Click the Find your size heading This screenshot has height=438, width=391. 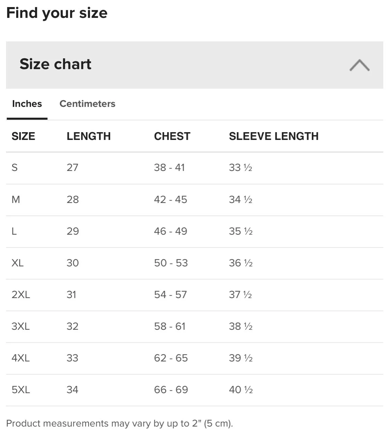coord(57,13)
